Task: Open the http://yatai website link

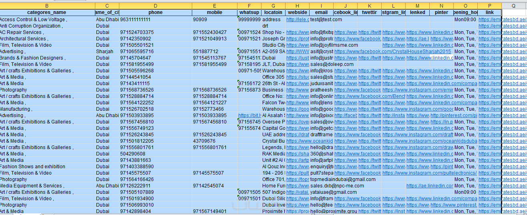Action: pos(298,192)
